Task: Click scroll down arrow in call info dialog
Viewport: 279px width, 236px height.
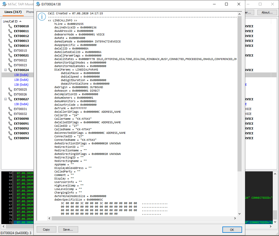Action: tap(239, 214)
